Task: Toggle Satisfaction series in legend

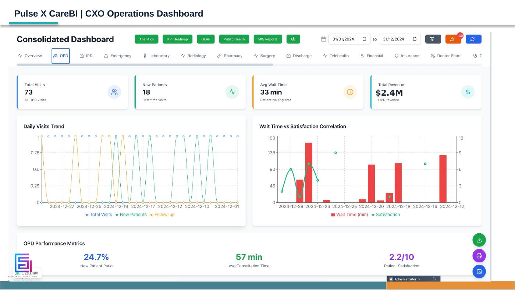Action: click(386, 215)
